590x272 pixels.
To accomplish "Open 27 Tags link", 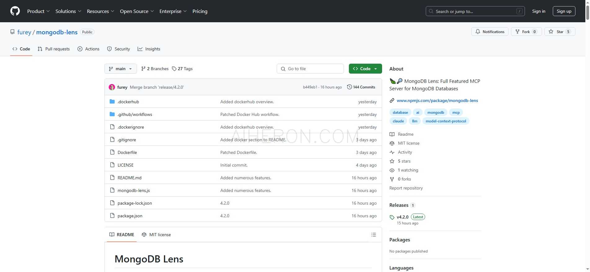I will point(182,69).
